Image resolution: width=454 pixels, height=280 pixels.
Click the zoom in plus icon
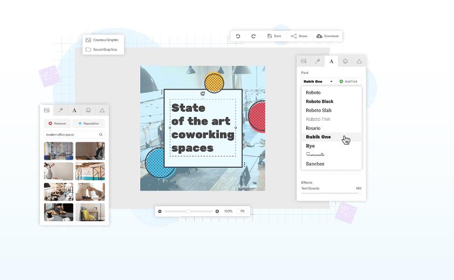coord(217,211)
